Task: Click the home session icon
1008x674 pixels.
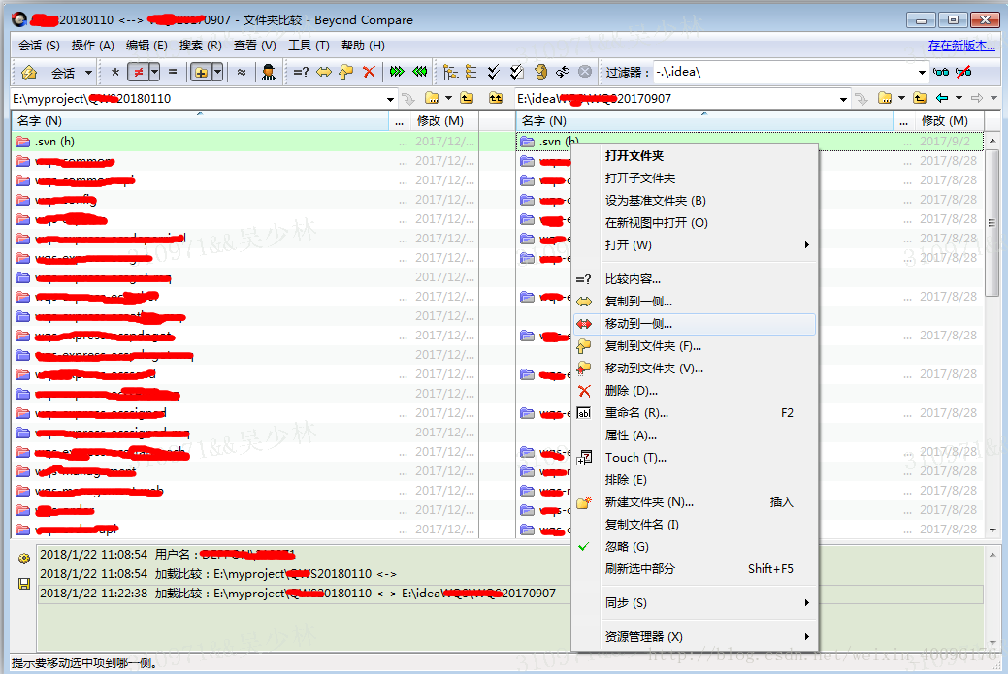Action: click(x=29, y=72)
